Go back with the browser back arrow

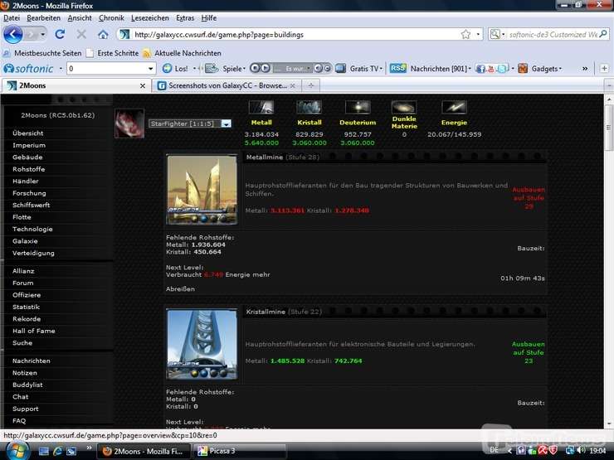click(x=13, y=35)
